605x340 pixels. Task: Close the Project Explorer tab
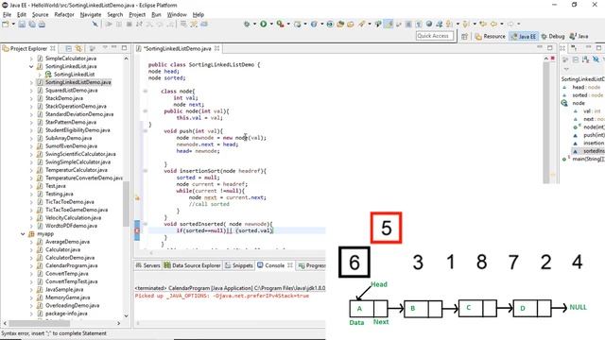coord(53,48)
